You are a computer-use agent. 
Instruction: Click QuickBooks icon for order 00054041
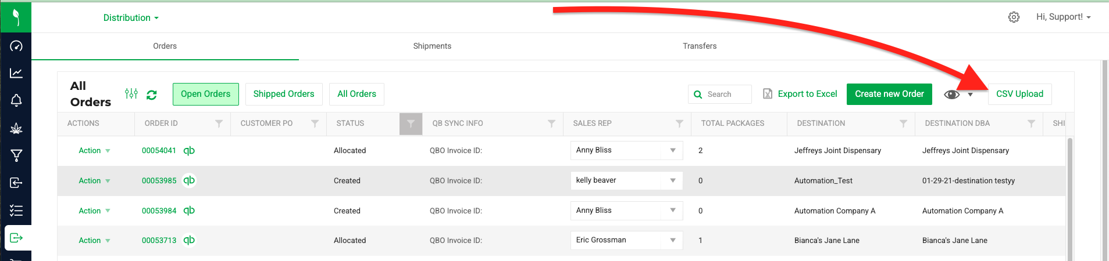pos(189,150)
